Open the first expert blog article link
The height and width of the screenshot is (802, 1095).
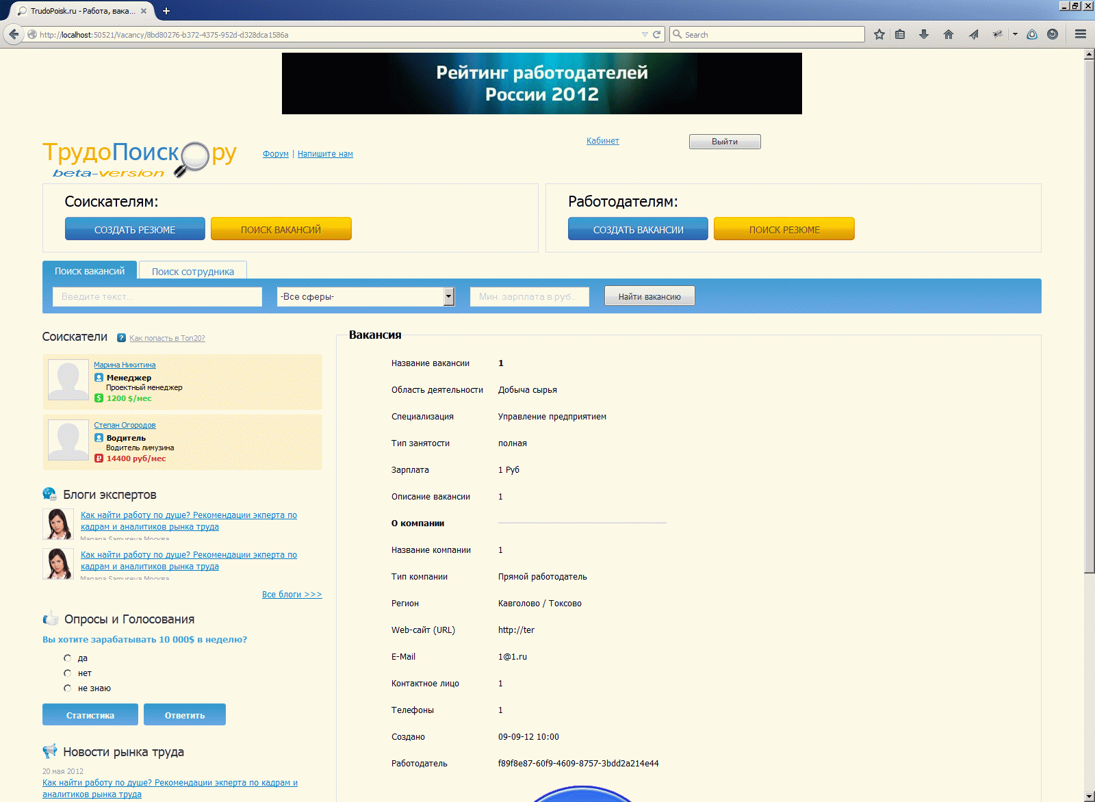coord(189,521)
